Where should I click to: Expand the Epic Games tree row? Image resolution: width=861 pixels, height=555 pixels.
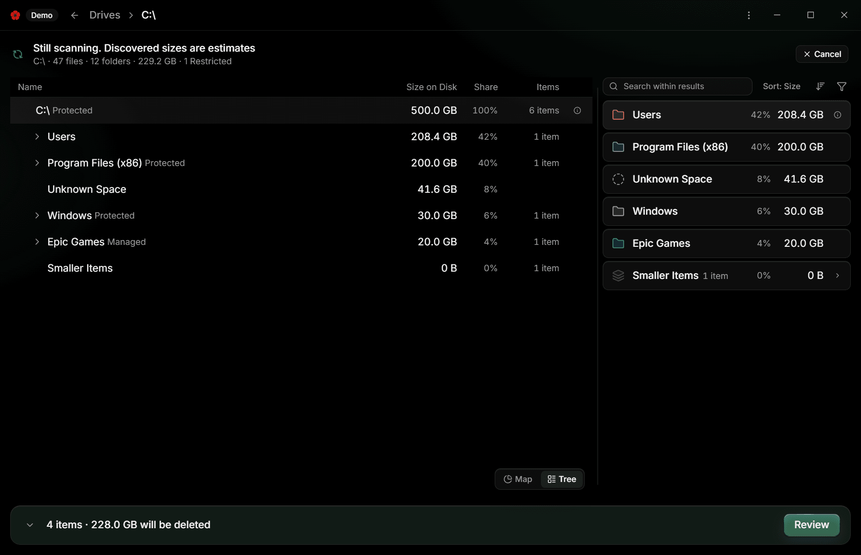[37, 242]
